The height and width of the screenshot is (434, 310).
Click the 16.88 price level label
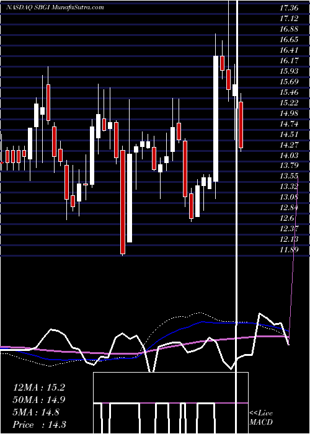pyautogui.click(x=289, y=29)
